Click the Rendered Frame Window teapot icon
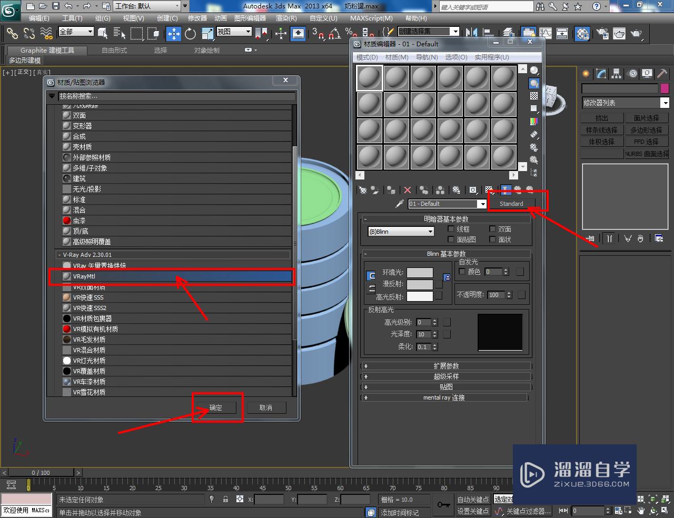 point(619,34)
